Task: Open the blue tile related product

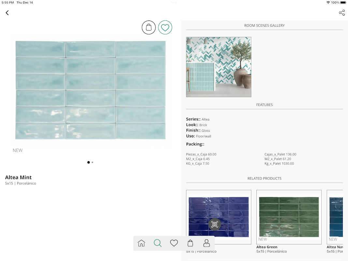Action: [x=219, y=217]
